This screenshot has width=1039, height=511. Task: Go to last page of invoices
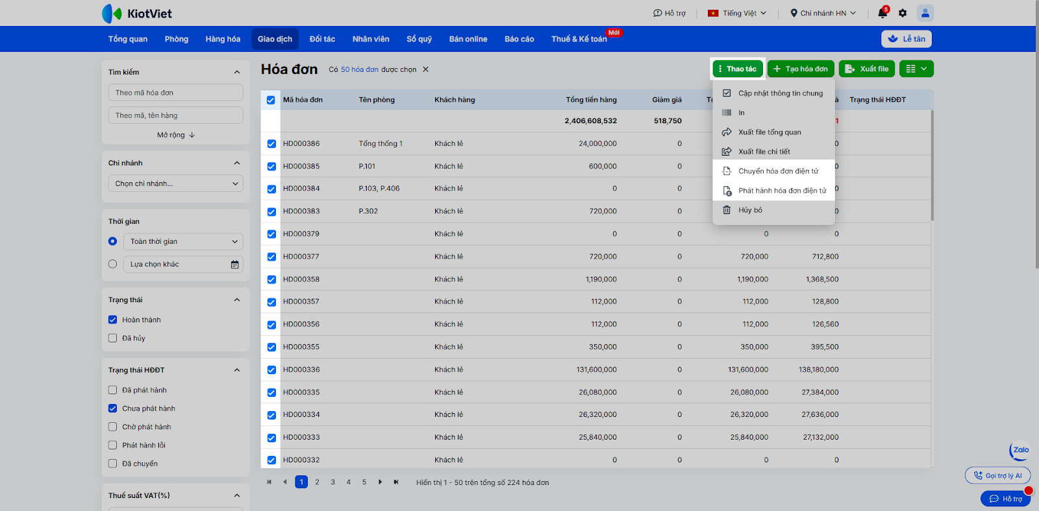pos(396,482)
